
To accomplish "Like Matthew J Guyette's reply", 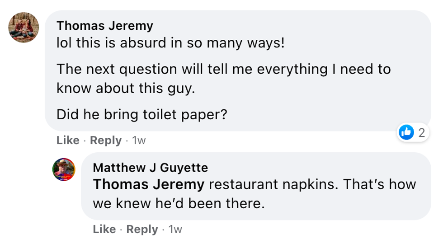I will tap(104, 230).
